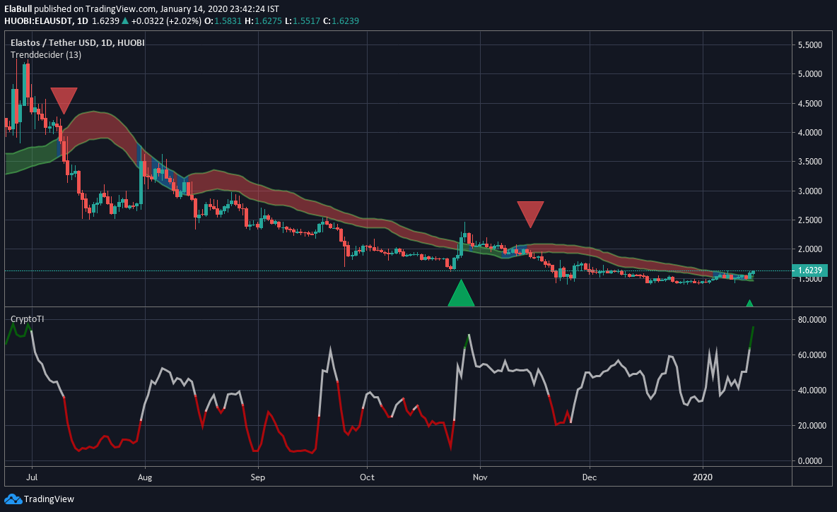Click the large red down-arrow signal in July
This screenshot has width=837, height=512.
(64, 101)
